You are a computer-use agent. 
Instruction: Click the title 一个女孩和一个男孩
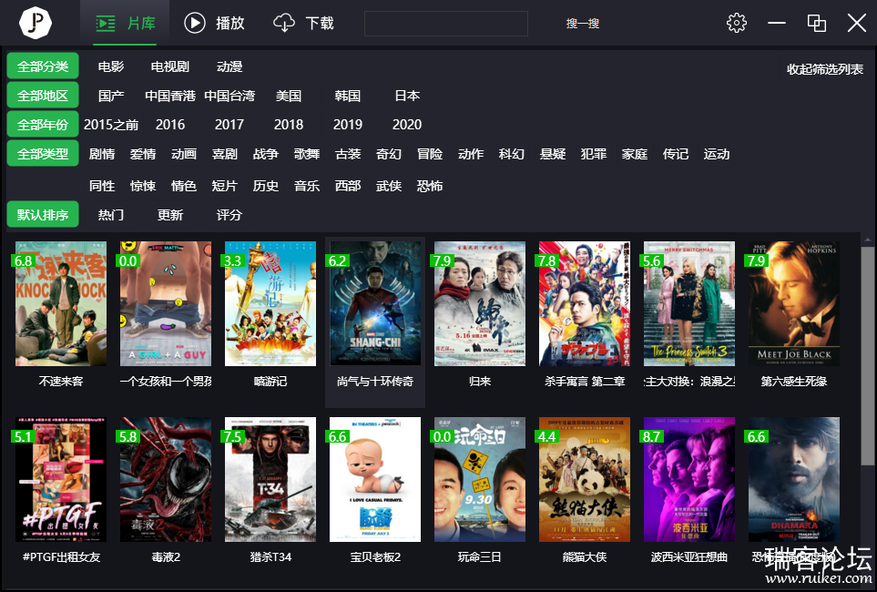click(x=166, y=382)
